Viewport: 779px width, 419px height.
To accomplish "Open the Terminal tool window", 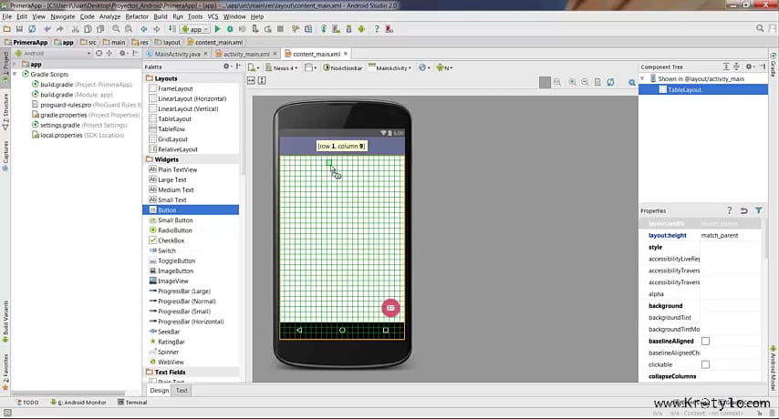I will (132, 403).
